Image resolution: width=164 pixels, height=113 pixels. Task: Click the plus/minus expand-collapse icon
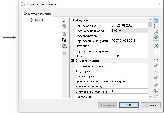click(x=155, y=32)
